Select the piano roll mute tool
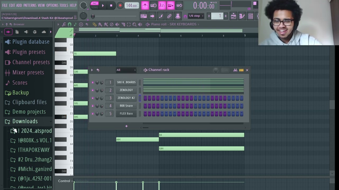Screen dimensions: 339x190 tap(117, 24)
